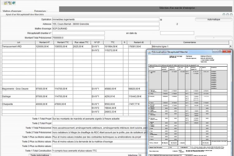
Task: Click the Texte 1 Total Projet field
Action: pos(99,119)
